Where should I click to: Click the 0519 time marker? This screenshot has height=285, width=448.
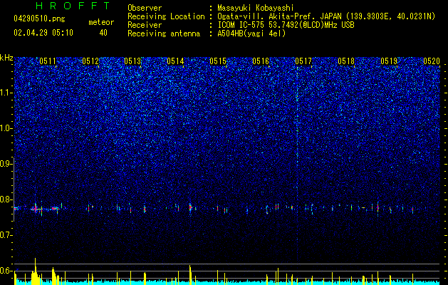coord(389,61)
